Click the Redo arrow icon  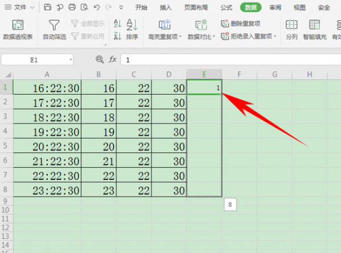(x=108, y=7)
